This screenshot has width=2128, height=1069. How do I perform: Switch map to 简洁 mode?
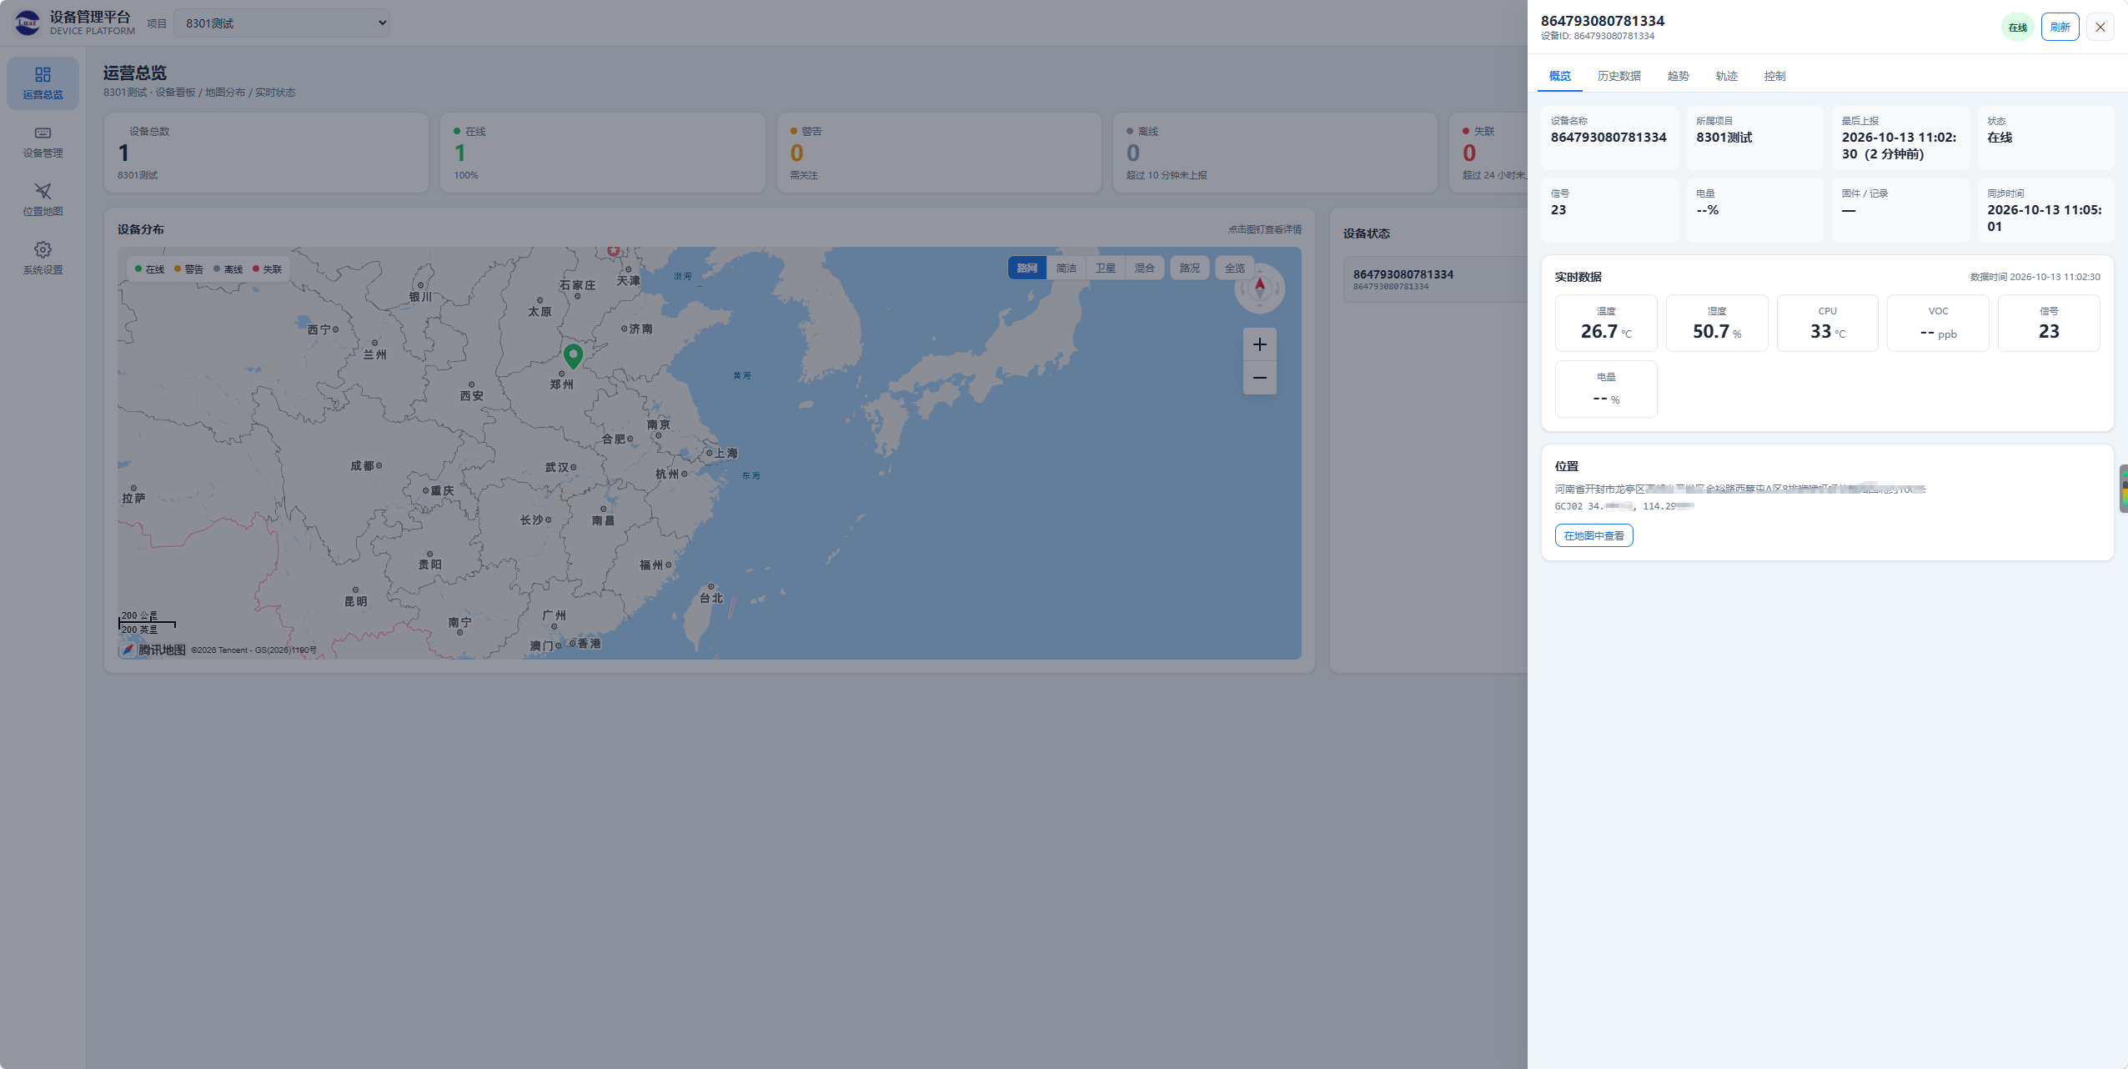pos(1066,268)
